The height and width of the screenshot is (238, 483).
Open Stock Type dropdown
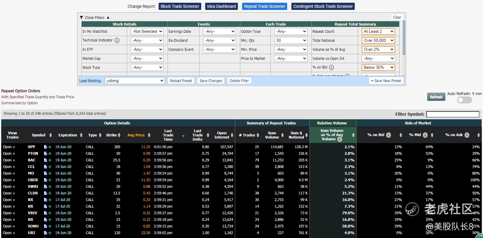147,67
